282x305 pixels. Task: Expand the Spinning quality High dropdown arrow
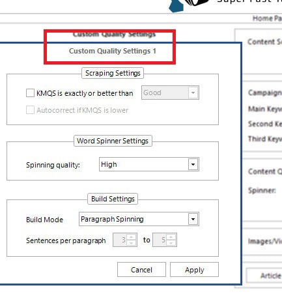[x=193, y=164]
